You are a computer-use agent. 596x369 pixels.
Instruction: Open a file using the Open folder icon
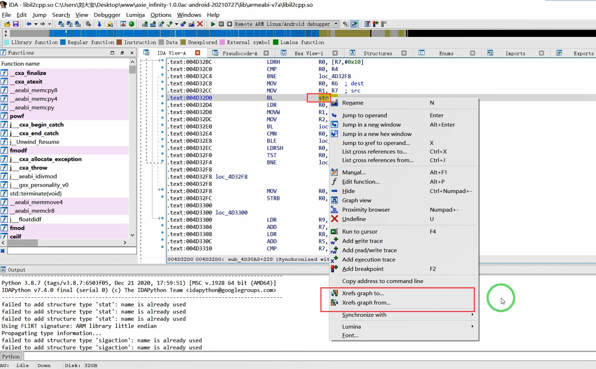point(7,24)
